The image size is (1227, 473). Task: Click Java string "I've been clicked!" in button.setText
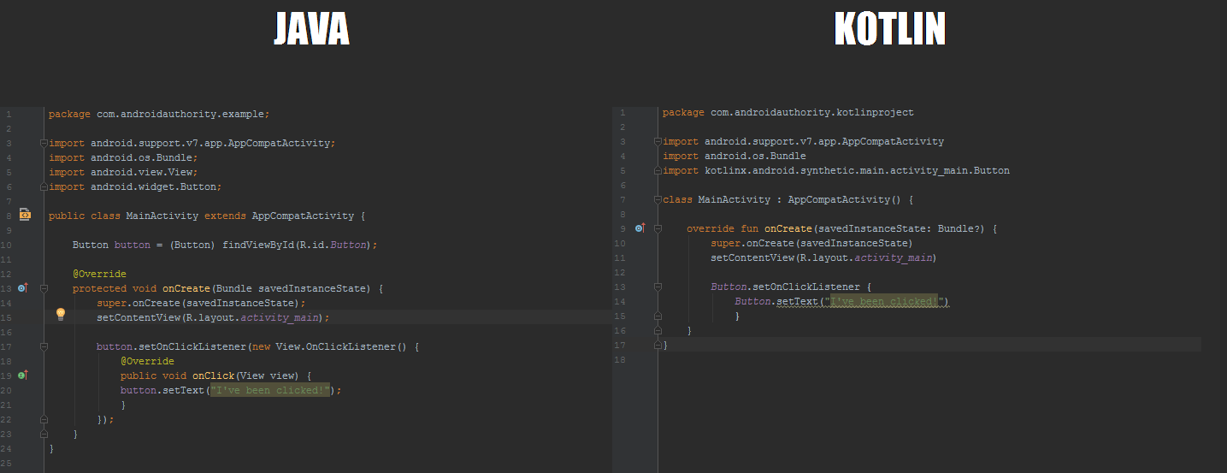[x=270, y=390]
